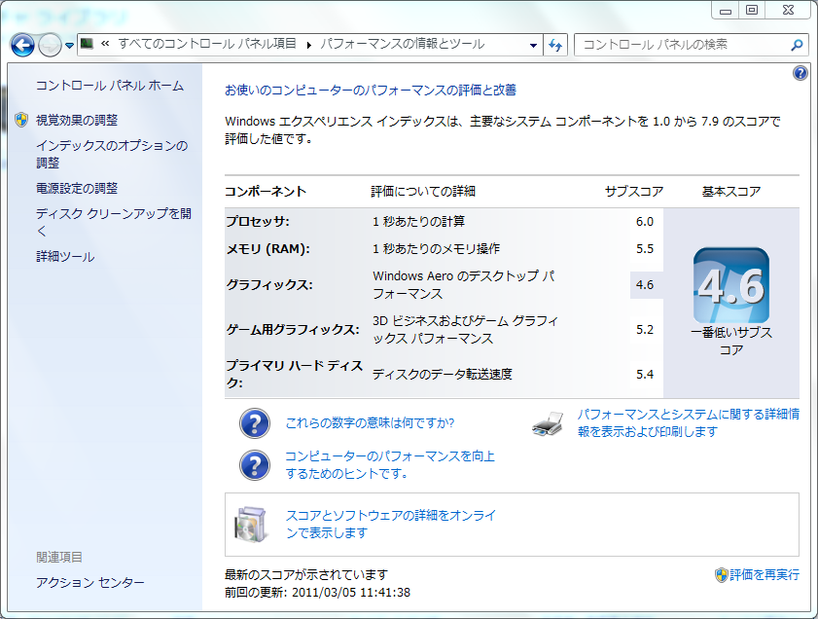Click ディスクのデータ転送速度 description
The width and height of the screenshot is (818, 619).
pos(443,374)
